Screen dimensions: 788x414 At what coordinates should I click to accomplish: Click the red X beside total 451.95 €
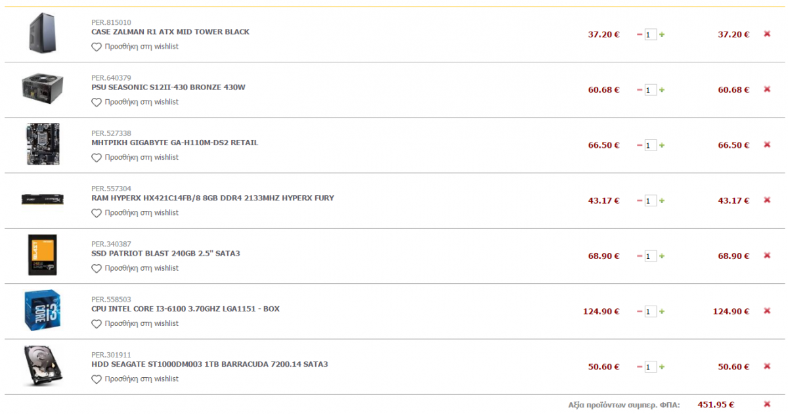click(x=767, y=404)
